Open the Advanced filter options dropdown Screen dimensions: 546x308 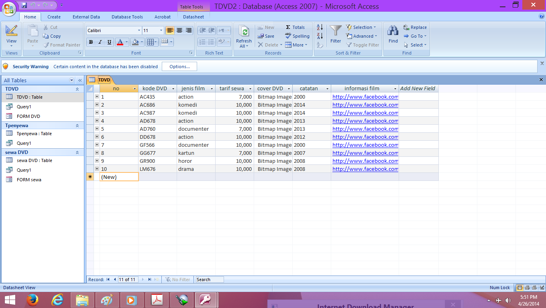point(362,36)
